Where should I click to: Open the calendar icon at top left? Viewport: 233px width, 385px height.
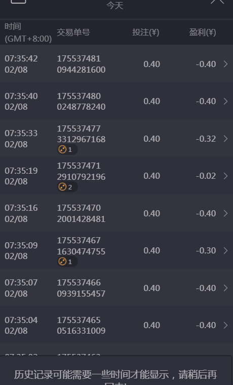pos(18,1)
